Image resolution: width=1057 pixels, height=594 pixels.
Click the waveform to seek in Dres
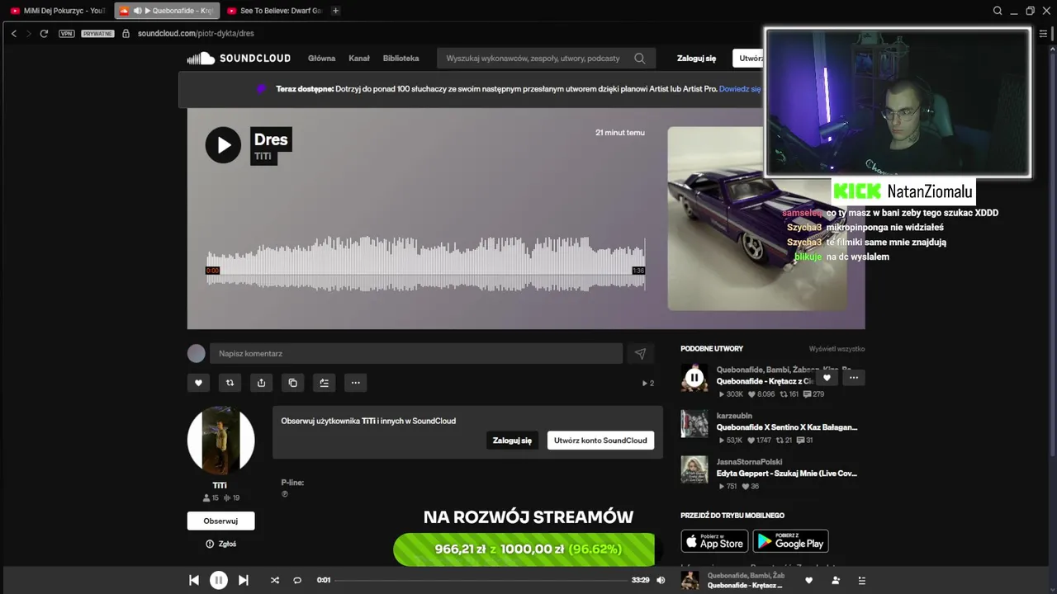(x=425, y=264)
